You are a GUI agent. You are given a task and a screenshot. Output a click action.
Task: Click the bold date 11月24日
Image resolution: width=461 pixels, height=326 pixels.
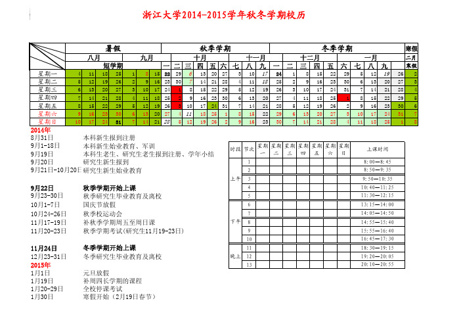(44, 248)
